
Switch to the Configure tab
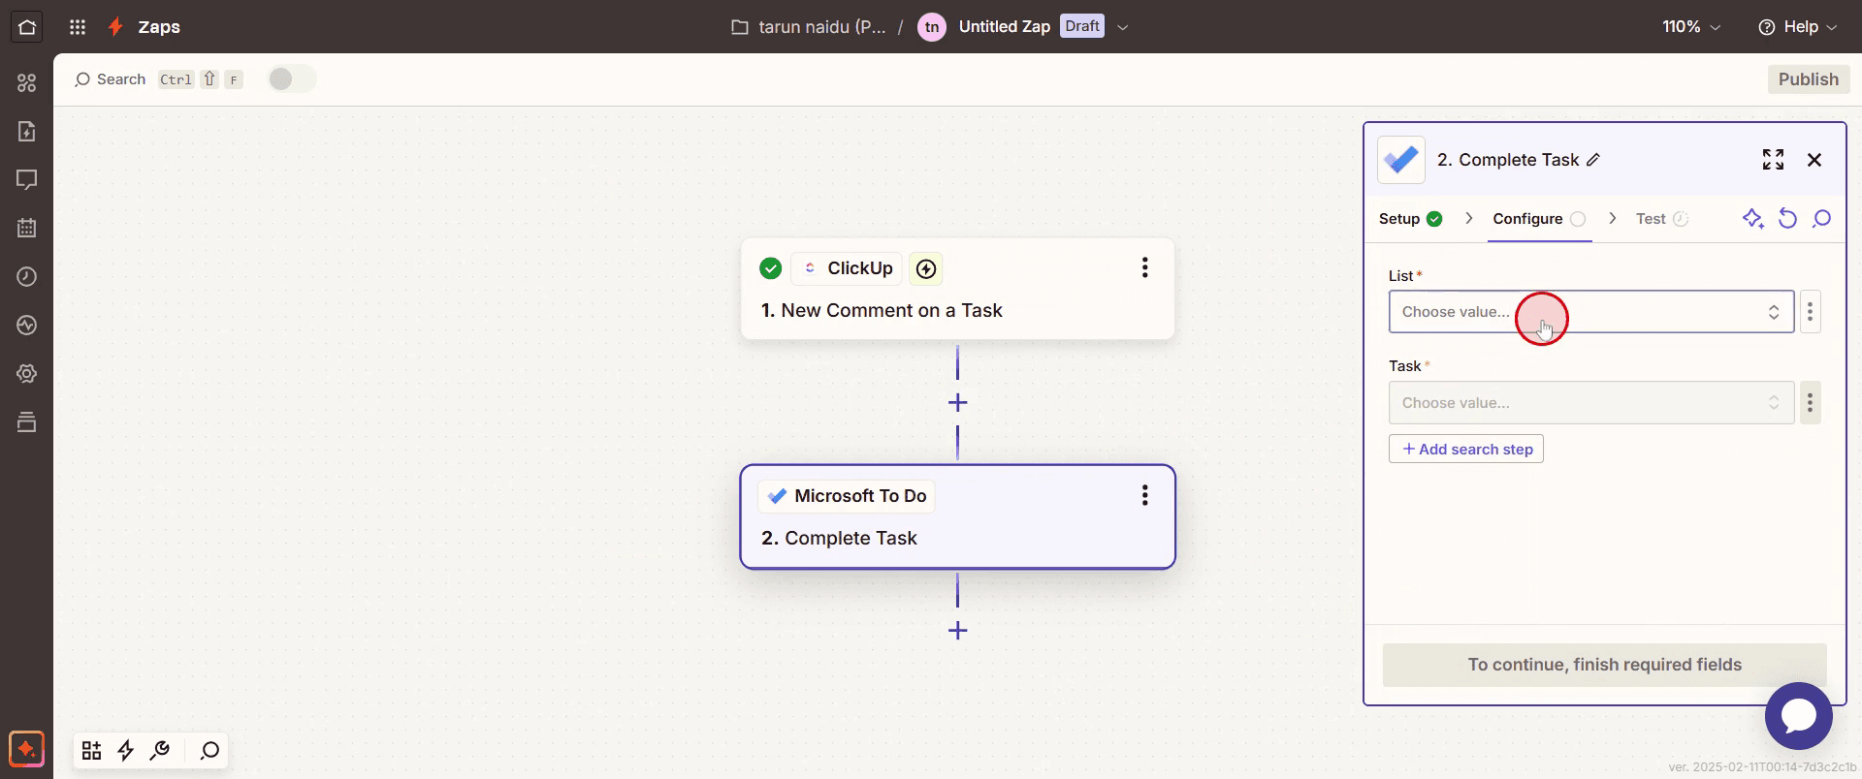coord(1539,219)
